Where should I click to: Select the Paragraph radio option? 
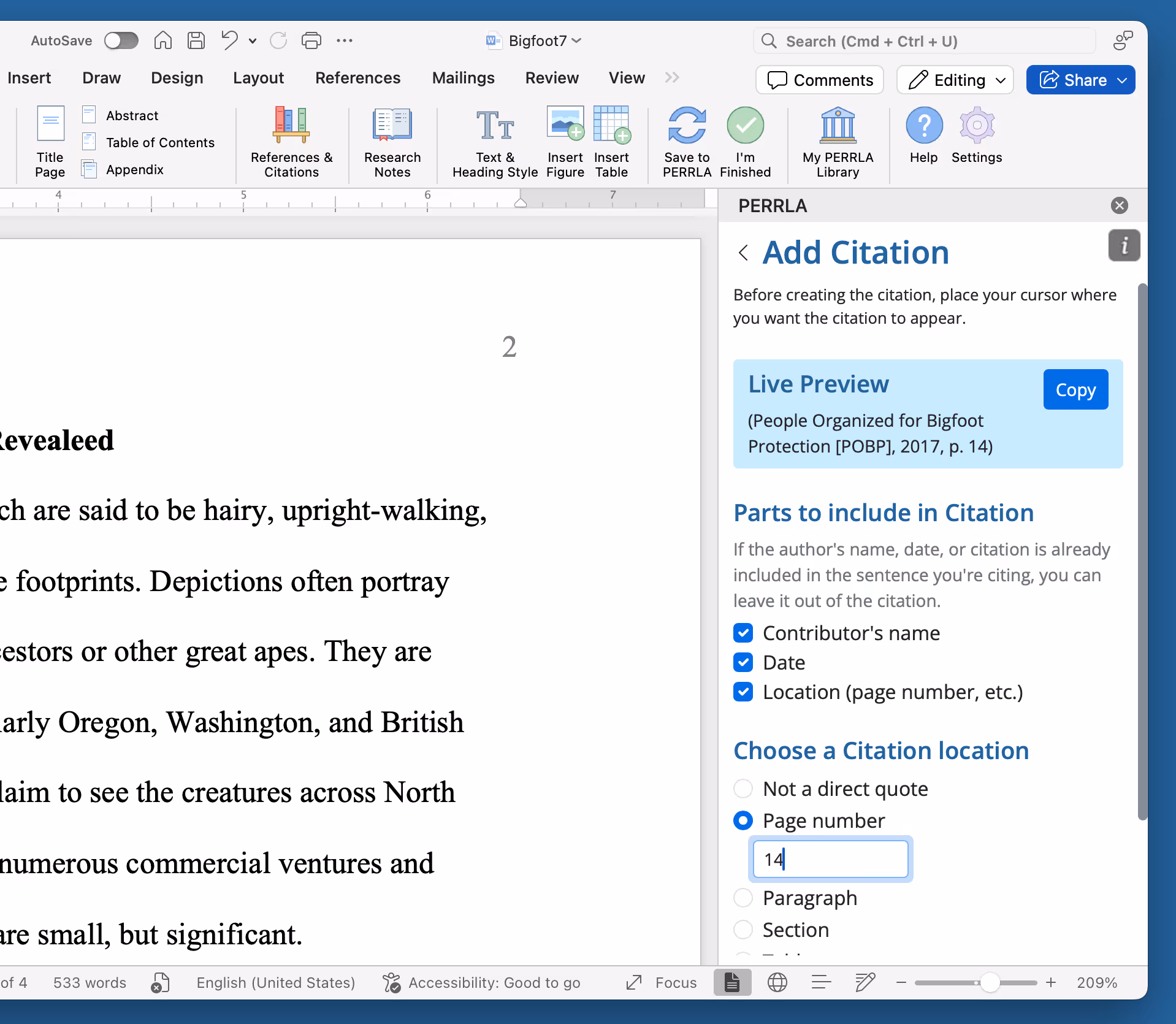pos(743,898)
